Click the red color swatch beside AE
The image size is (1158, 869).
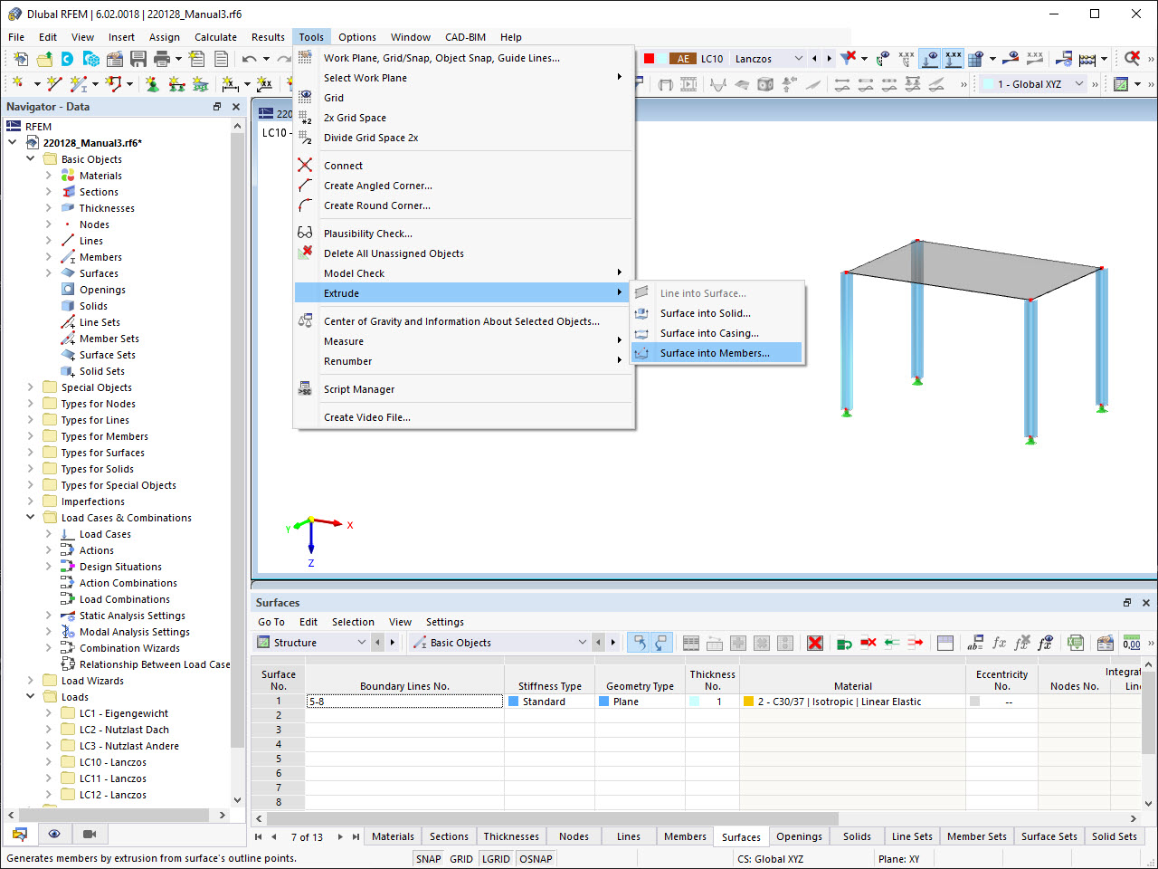pos(649,59)
